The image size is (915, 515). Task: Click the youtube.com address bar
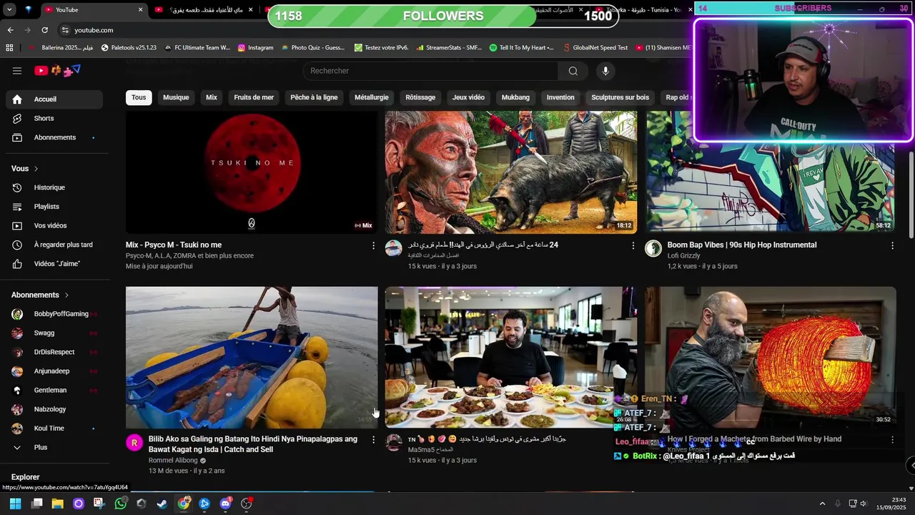94,30
